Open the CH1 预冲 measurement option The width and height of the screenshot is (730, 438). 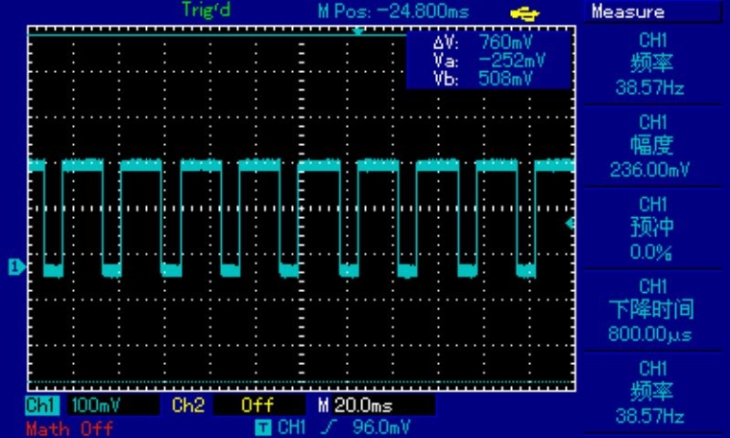tap(653, 229)
